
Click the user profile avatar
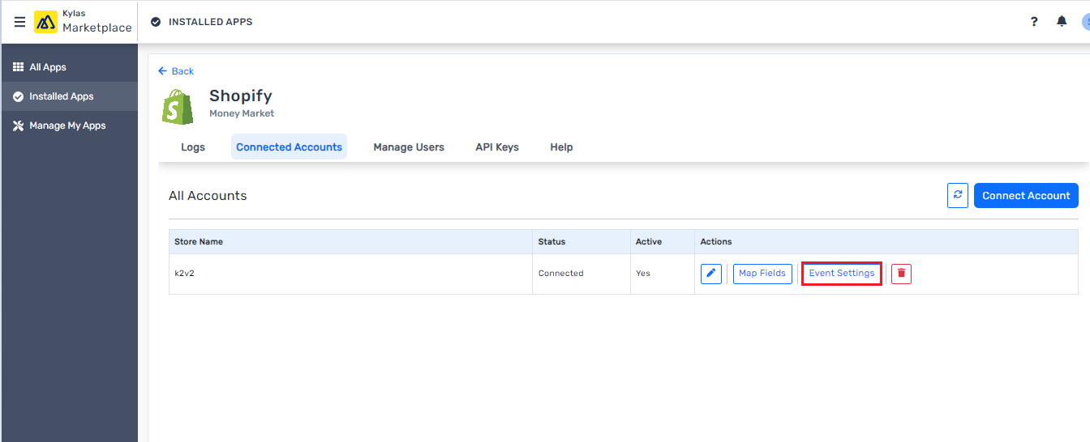(x=1085, y=22)
